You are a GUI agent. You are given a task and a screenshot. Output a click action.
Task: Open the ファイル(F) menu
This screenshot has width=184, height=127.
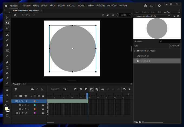click(x=27, y=5)
